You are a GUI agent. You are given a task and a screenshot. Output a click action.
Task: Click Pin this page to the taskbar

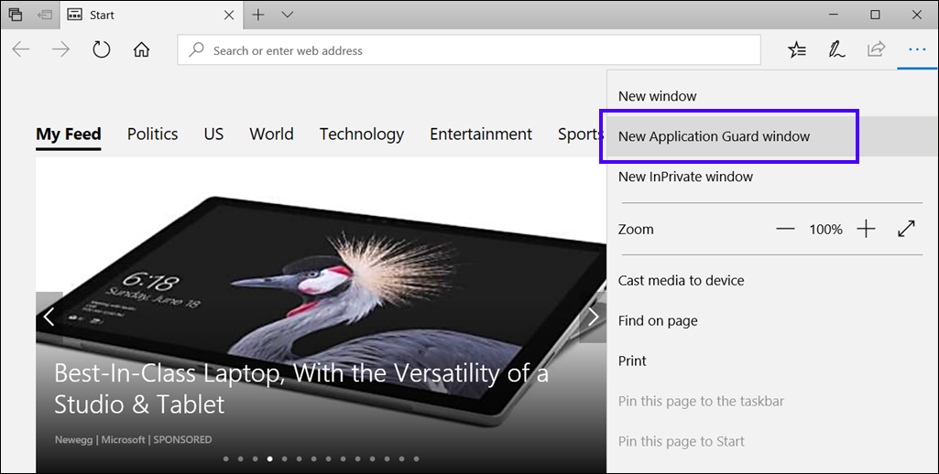pos(772,401)
